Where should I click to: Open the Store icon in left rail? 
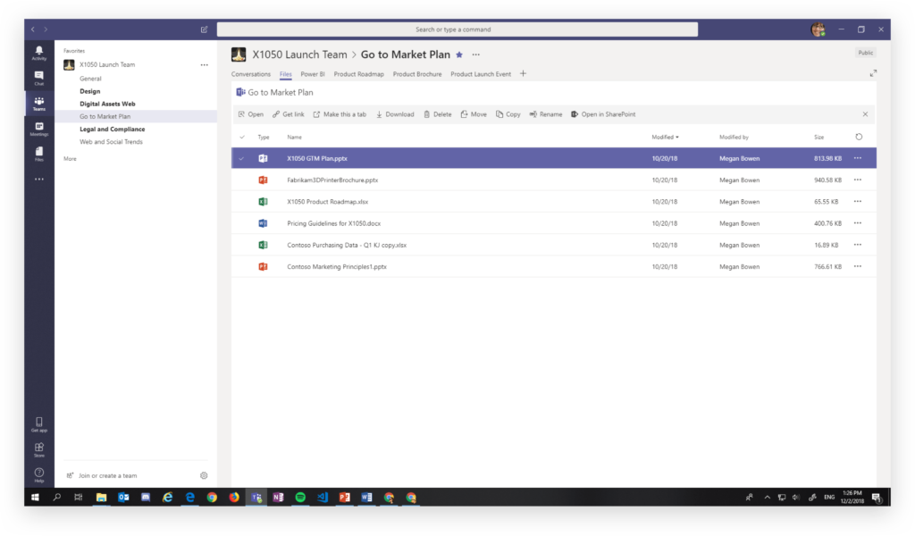point(39,449)
